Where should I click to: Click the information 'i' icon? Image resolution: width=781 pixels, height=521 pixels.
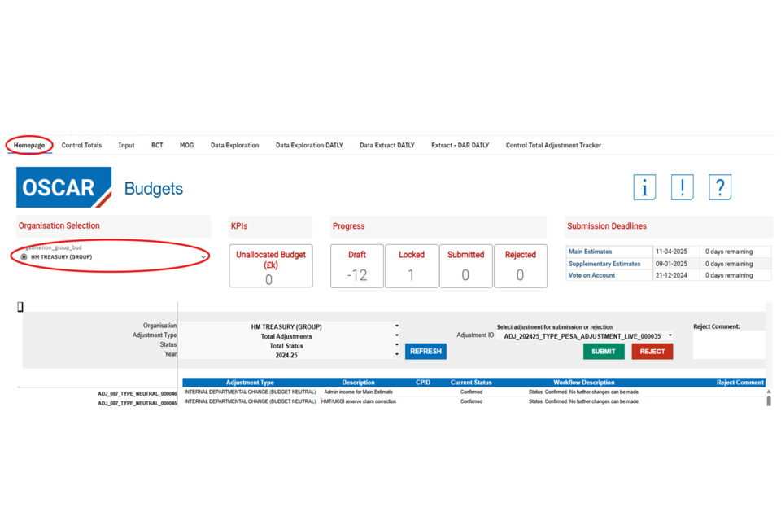[644, 188]
